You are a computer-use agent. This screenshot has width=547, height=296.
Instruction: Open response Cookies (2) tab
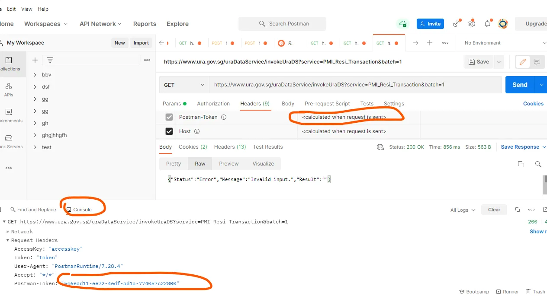[193, 147]
